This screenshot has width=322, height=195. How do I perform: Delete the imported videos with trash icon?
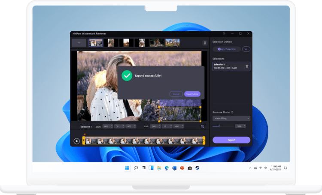[x=204, y=43]
